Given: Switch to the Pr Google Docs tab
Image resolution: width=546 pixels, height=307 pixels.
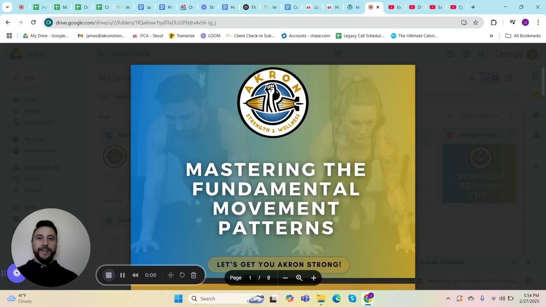Looking at the screenshot, I should point(166,7).
